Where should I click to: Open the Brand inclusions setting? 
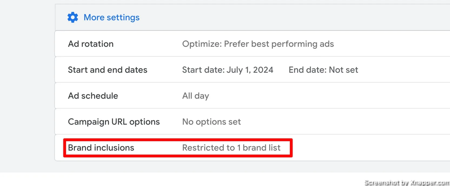click(252, 148)
